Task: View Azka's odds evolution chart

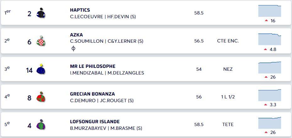Action: [269, 39]
